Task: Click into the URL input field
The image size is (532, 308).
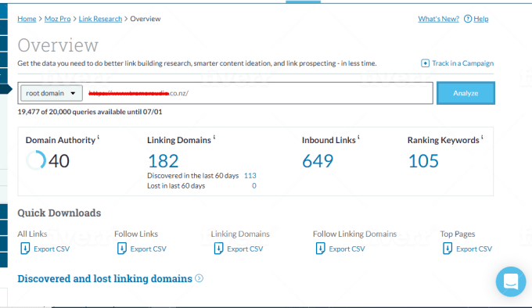Action: [258, 93]
